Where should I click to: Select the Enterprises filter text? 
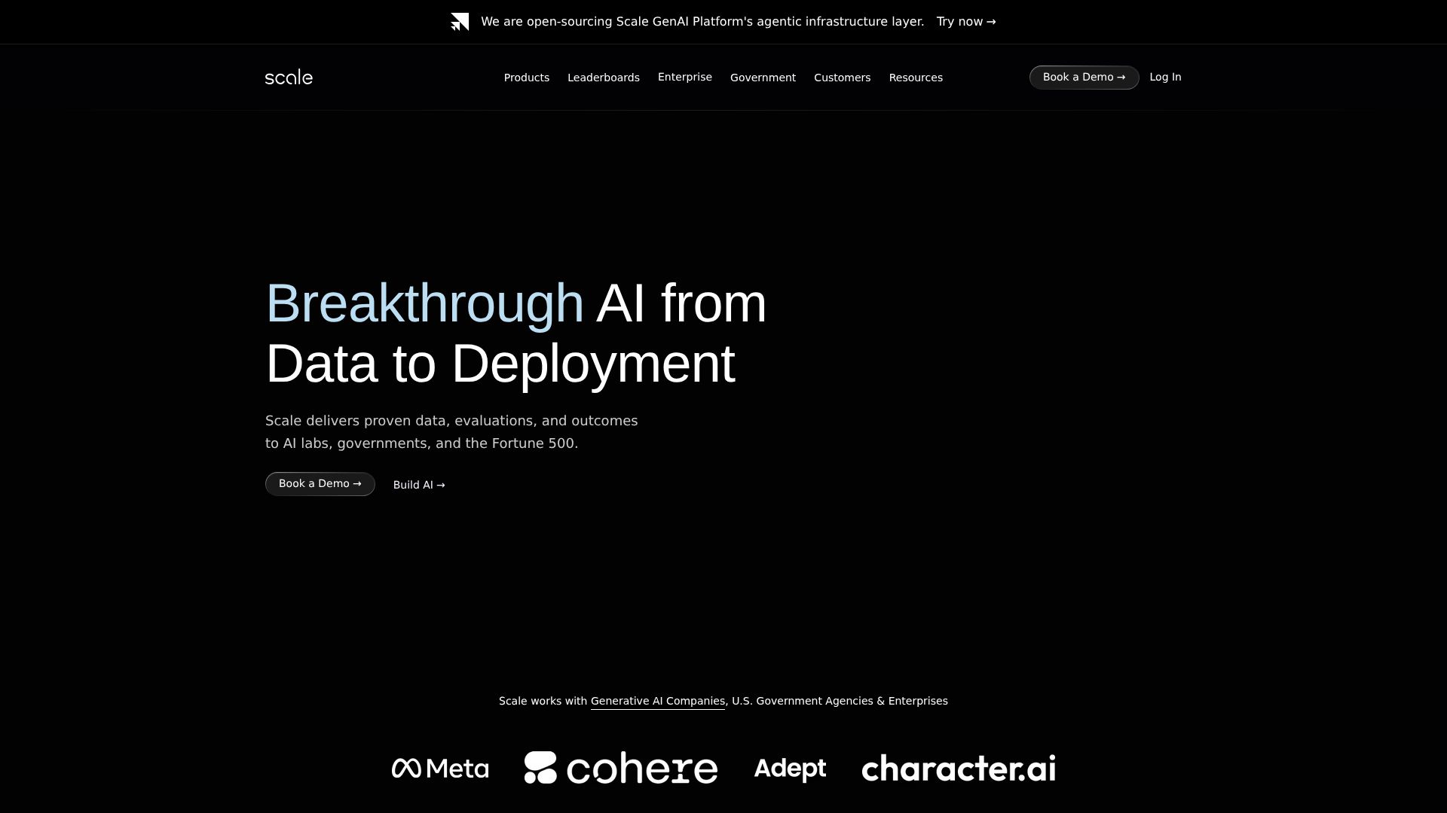917,701
